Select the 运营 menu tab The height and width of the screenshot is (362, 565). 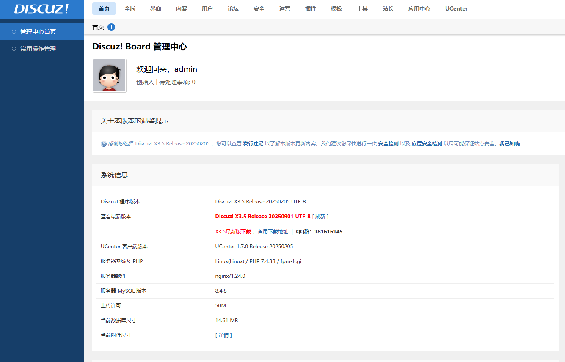285,8
